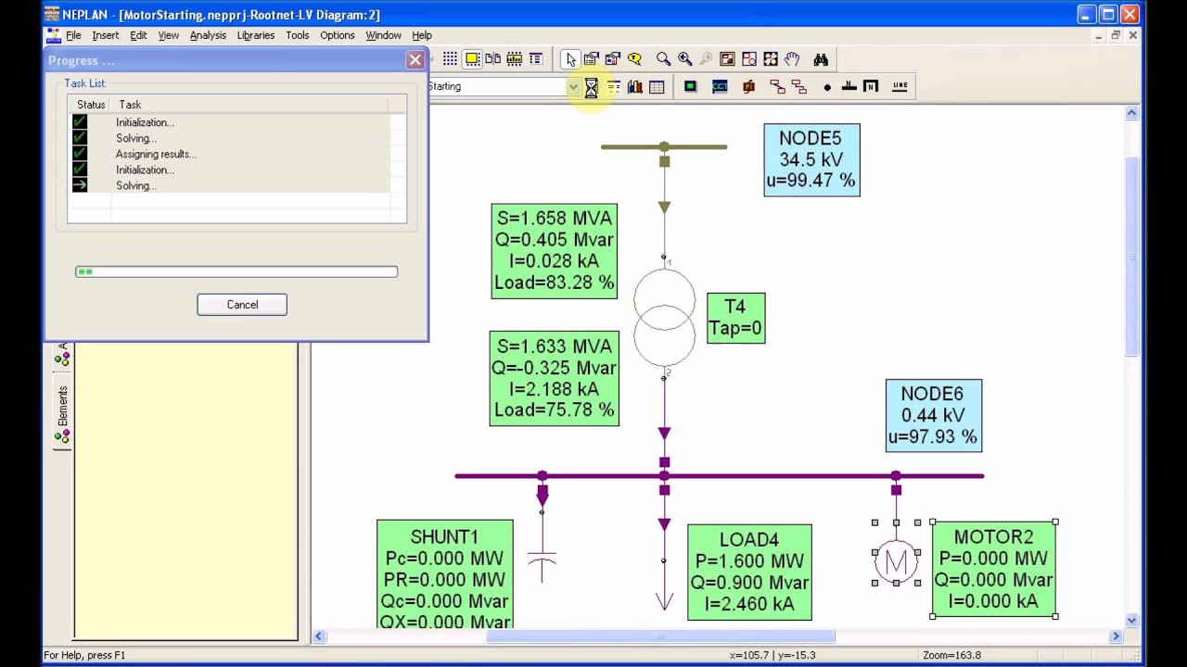Image resolution: width=1187 pixels, height=667 pixels.
Task: Open the Help menu
Action: [x=422, y=35]
